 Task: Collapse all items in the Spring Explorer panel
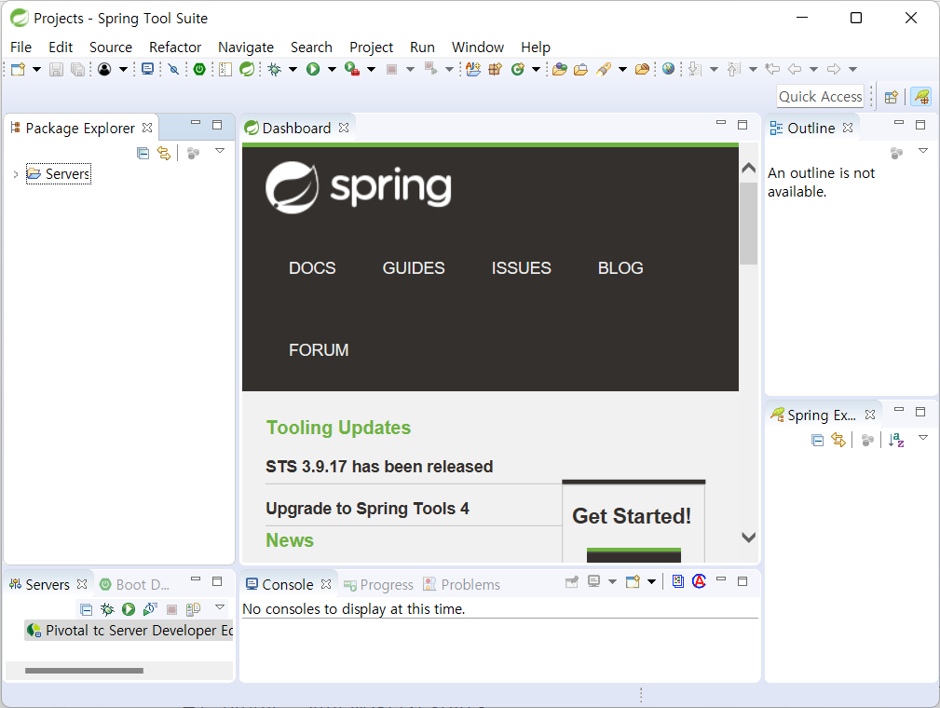(x=817, y=441)
